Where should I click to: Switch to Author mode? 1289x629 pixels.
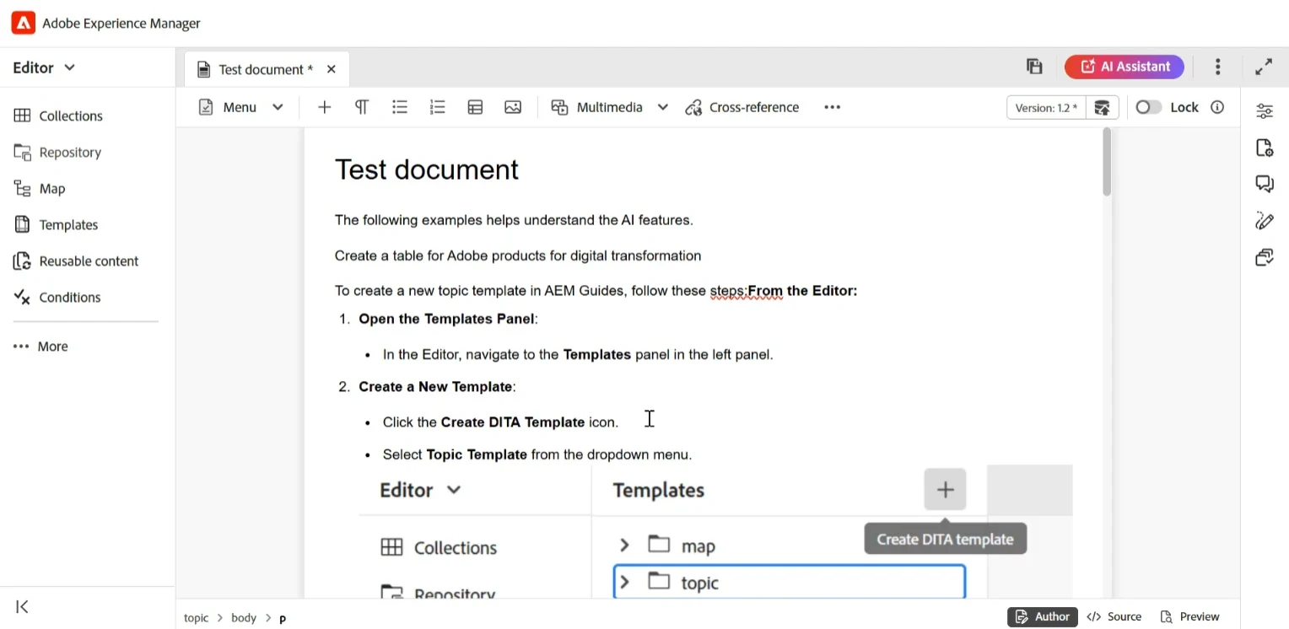[1043, 616]
